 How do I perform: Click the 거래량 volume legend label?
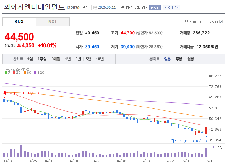(x=219, y=147)
